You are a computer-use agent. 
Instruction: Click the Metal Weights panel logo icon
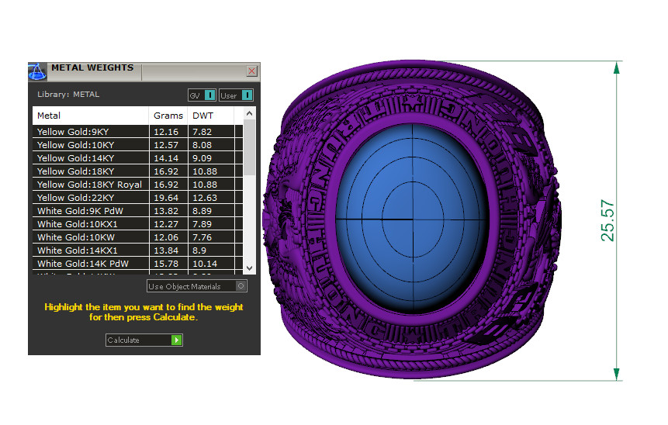(37, 72)
